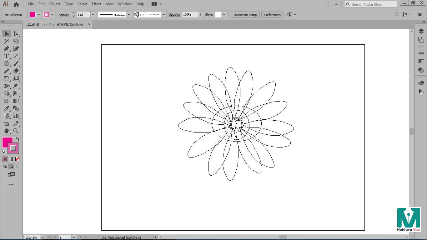Open the Gradient panel icon
The height and width of the screenshot is (240, 427).
[x=421, y=61]
